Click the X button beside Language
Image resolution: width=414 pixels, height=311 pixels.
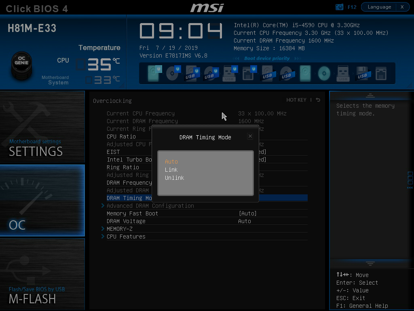402,7
